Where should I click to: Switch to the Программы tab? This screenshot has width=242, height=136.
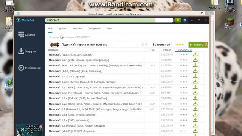click(94, 29)
